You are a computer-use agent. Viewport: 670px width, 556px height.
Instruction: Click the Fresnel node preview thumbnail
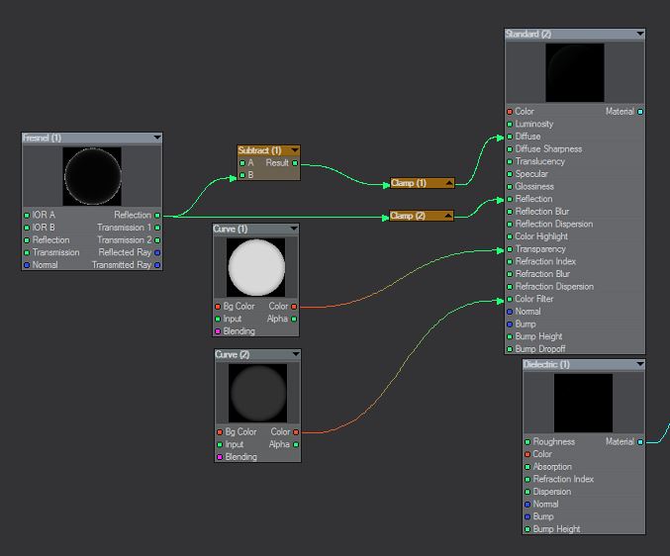(x=92, y=176)
